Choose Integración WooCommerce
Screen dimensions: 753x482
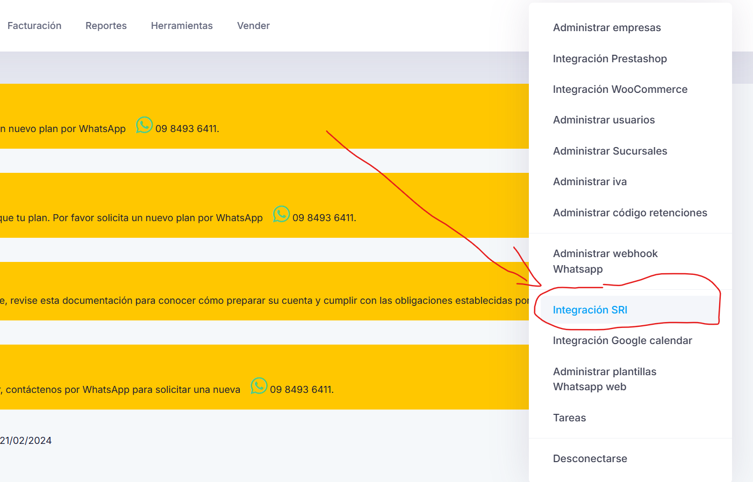pos(620,90)
